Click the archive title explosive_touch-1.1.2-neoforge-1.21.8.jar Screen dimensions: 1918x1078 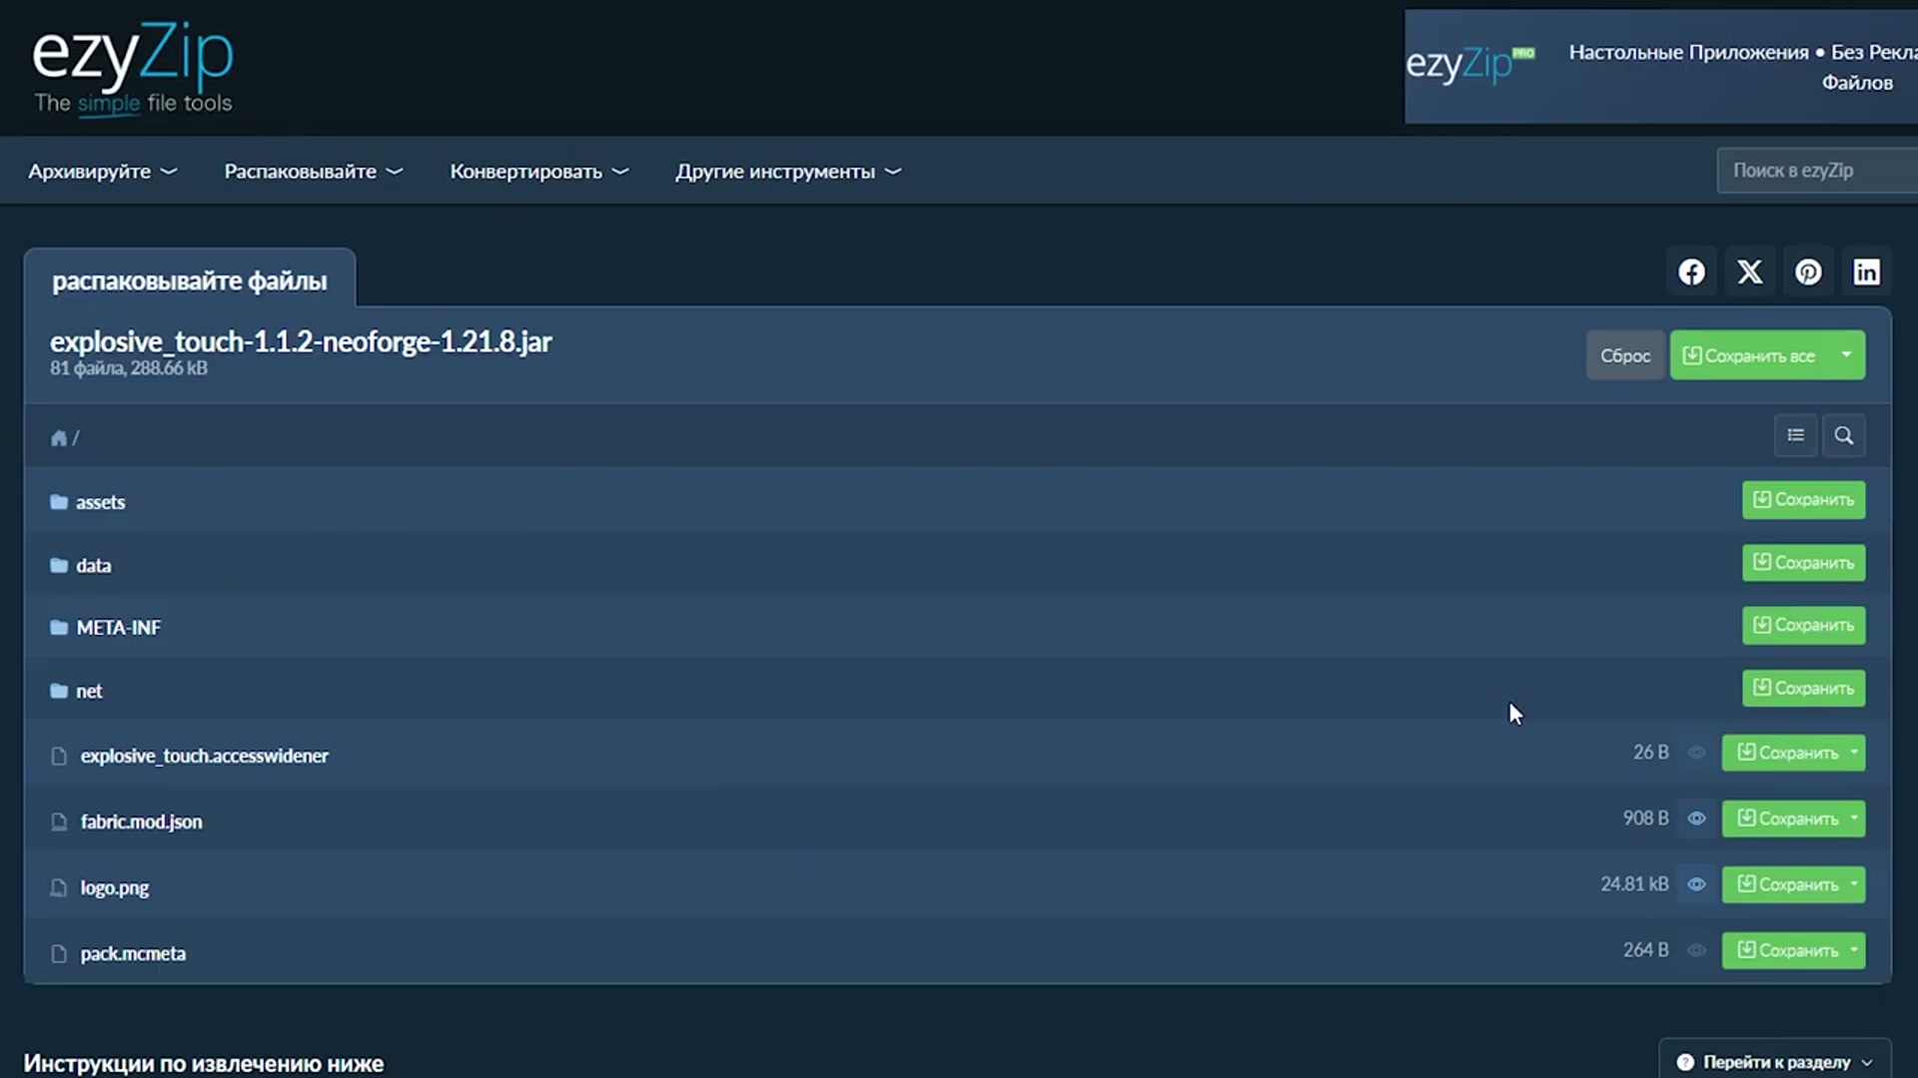(301, 341)
